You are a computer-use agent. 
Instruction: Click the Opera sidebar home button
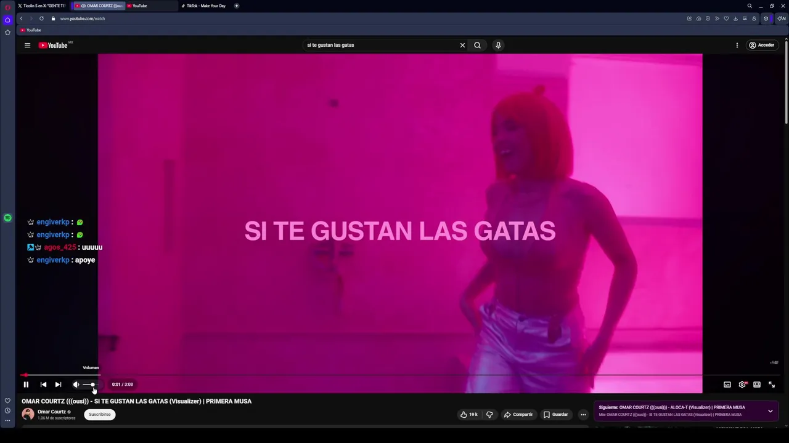coord(7,20)
